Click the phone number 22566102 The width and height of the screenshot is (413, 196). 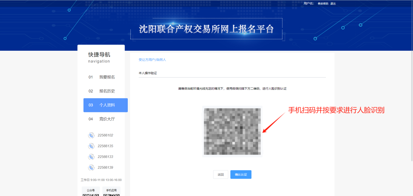pyautogui.click(x=105, y=135)
